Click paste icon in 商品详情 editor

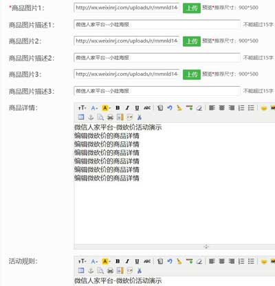(x=160, y=108)
